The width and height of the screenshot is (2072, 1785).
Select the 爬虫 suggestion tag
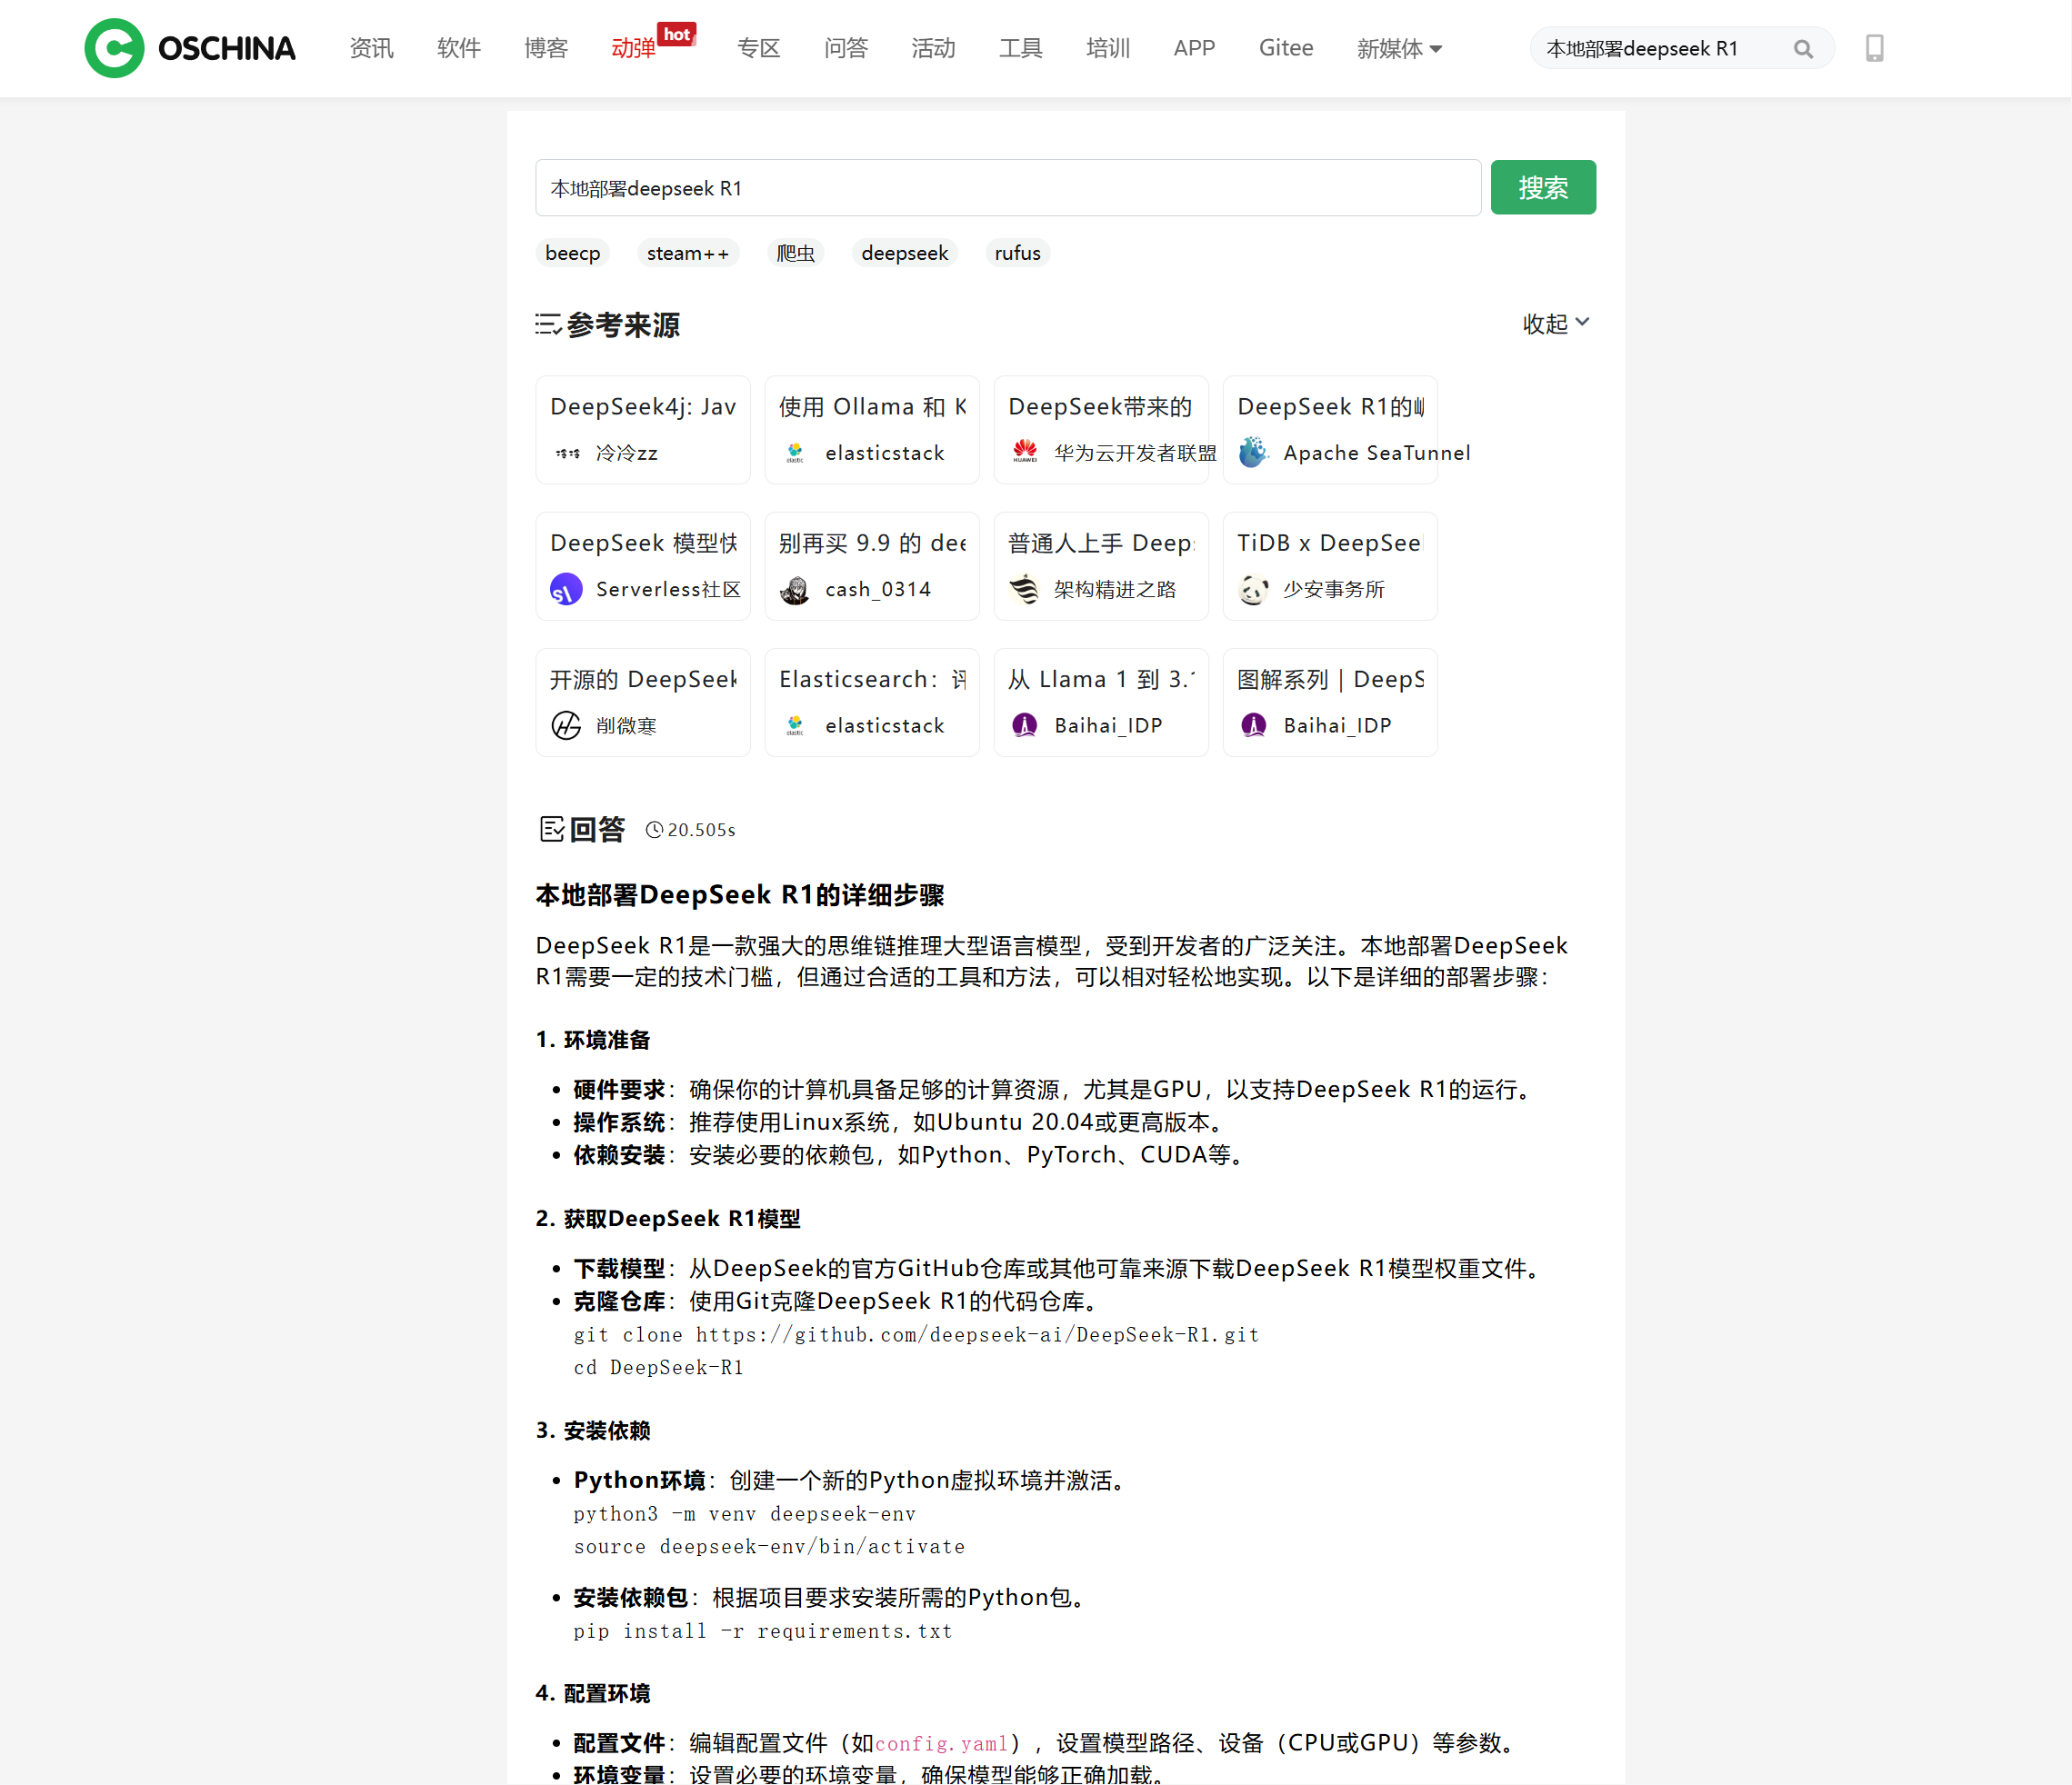796,253
